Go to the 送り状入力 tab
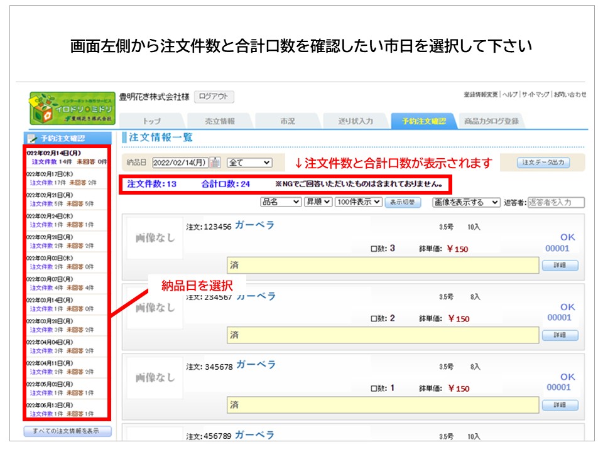 (x=356, y=121)
